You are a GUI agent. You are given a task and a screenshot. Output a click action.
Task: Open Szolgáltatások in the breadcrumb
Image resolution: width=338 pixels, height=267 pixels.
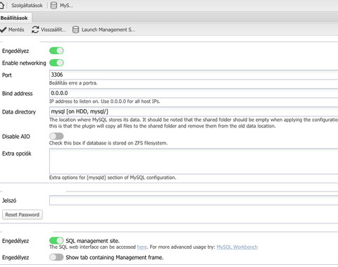(x=27, y=6)
